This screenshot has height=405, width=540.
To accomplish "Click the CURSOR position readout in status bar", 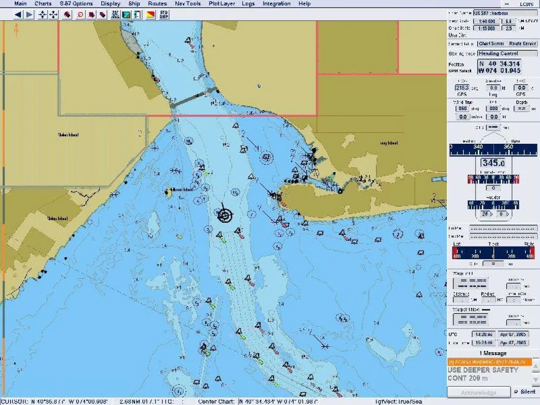I will tap(55, 401).
